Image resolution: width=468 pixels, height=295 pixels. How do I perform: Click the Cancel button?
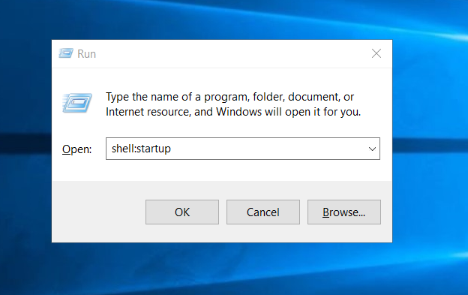pyautogui.click(x=263, y=212)
